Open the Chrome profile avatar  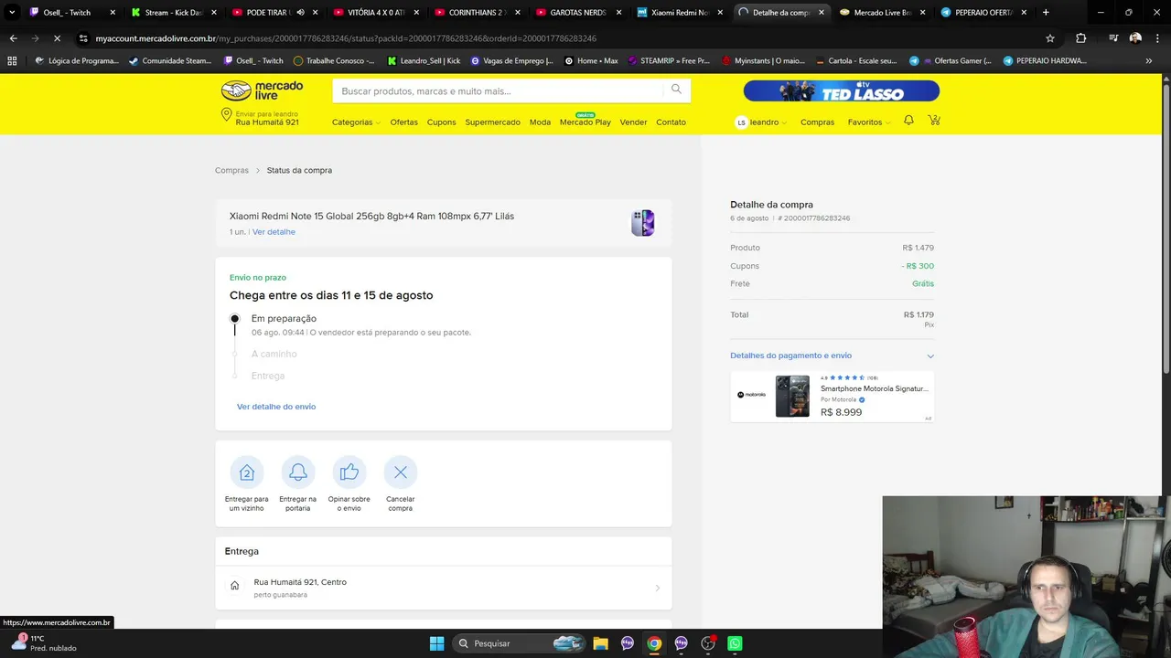click(1135, 38)
